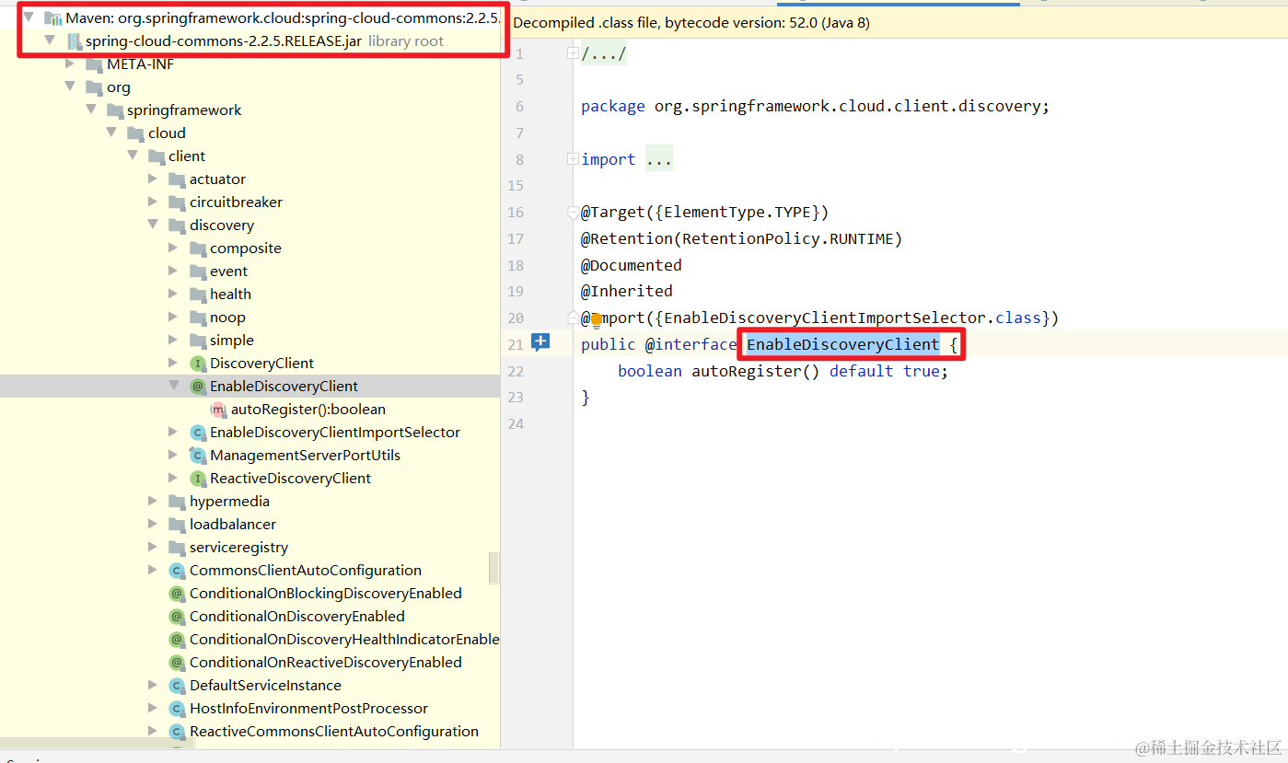Click the ConditionalOnBlockingDiscoveryEnabled annotation icon
The image size is (1288, 763).
coord(177,594)
